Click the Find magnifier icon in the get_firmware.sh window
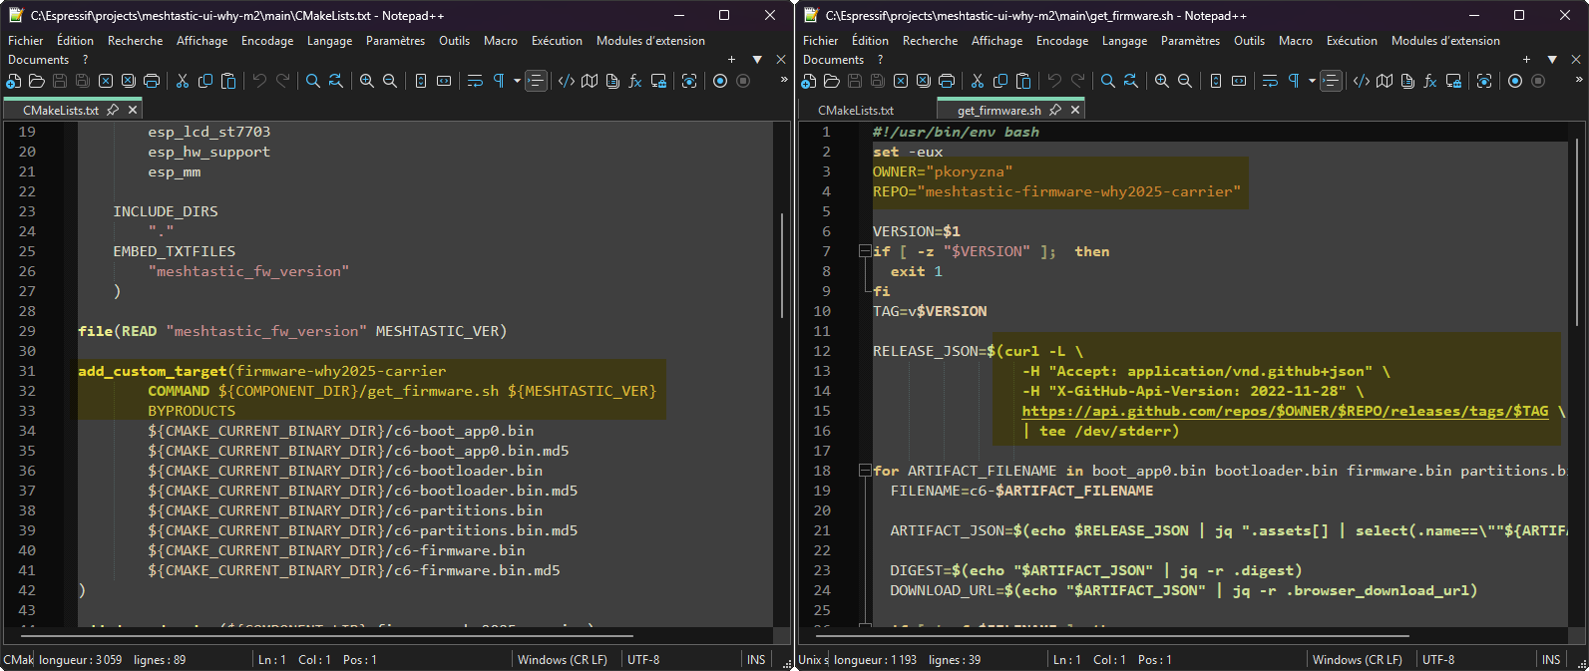Screen dimensions: 1589x671 (x=1107, y=81)
